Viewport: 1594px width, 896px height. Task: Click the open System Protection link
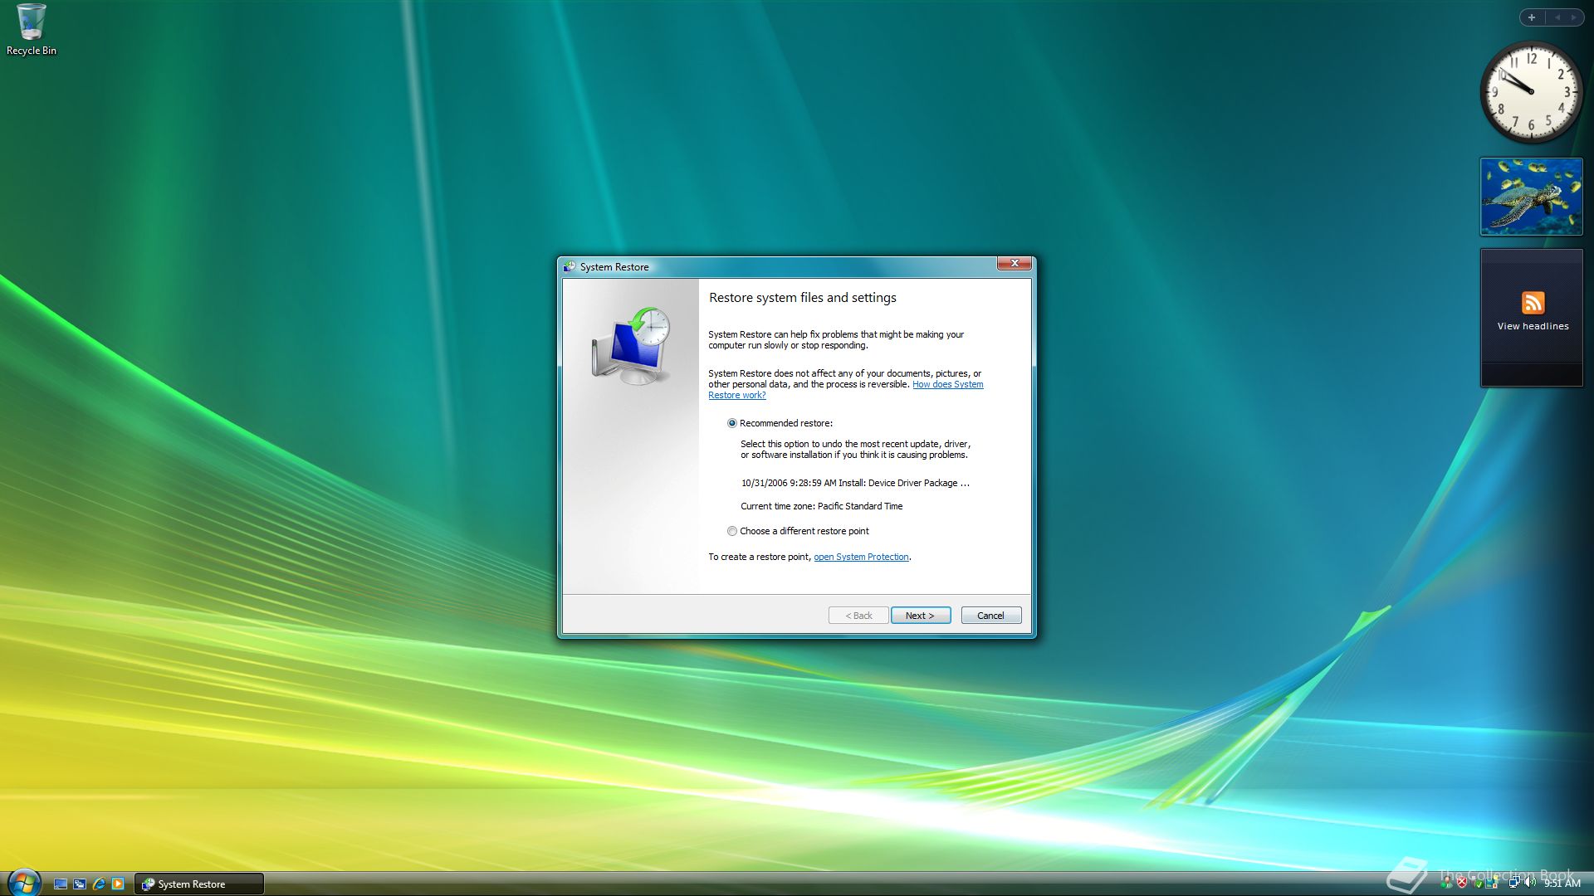[x=861, y=557]
